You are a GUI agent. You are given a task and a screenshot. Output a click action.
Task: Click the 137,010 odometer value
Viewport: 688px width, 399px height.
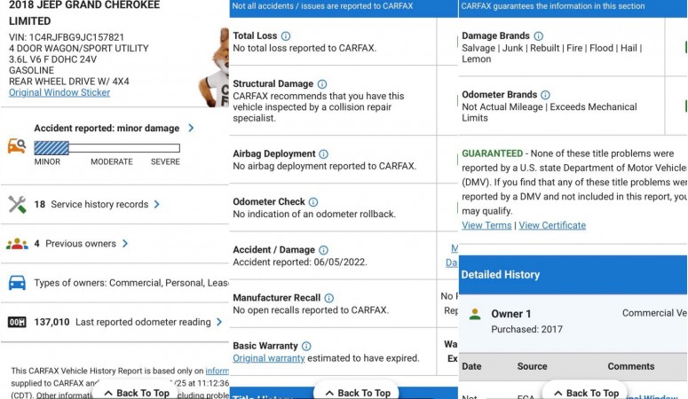click(51, 322)
